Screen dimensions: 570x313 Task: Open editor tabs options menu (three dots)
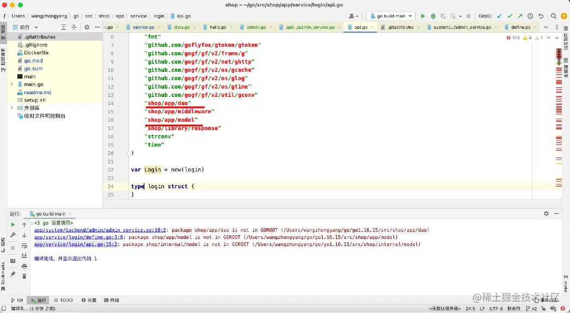(x=556, y=27)
